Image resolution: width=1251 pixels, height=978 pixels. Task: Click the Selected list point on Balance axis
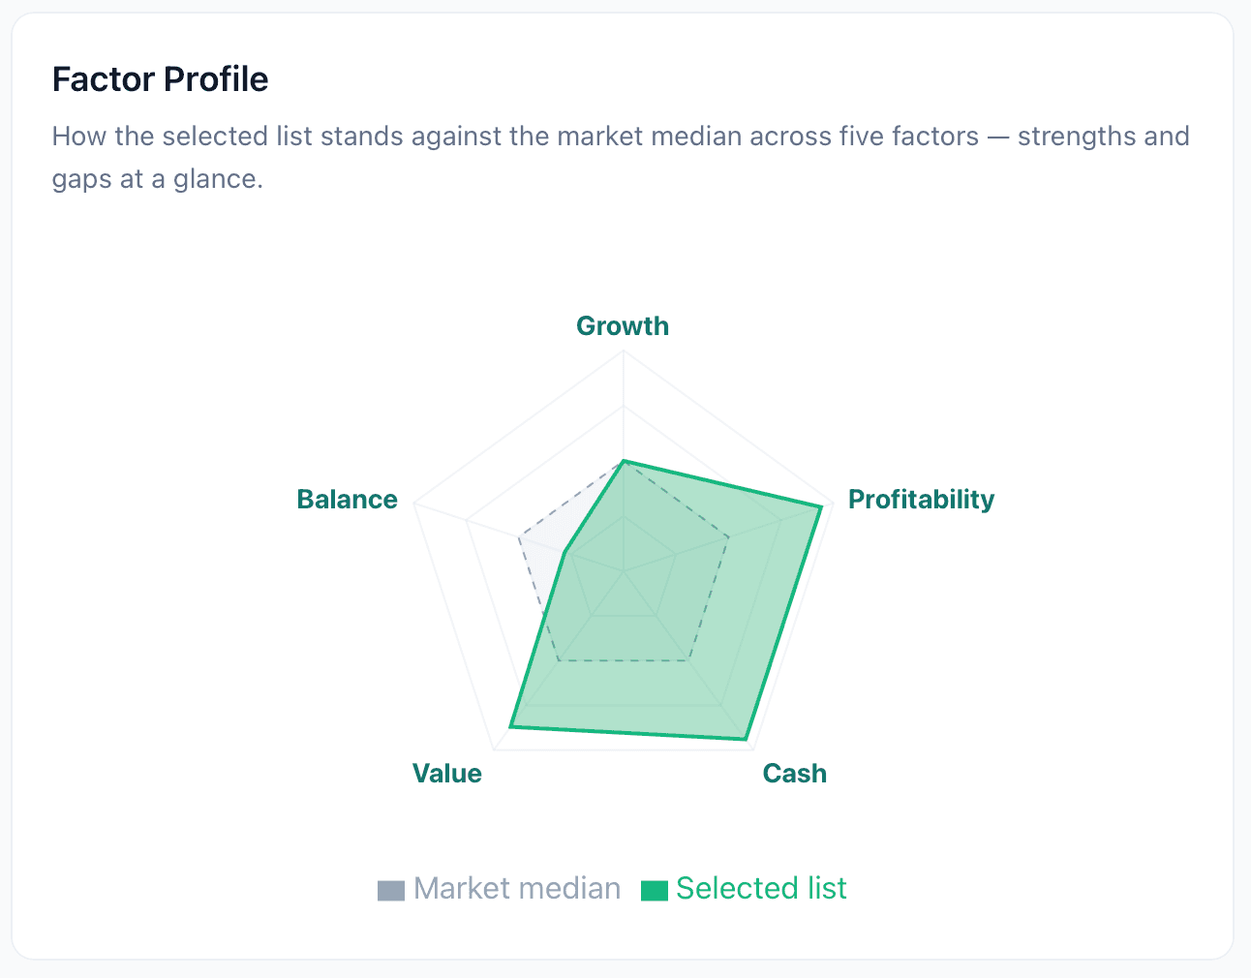click(x=564, y=553)
